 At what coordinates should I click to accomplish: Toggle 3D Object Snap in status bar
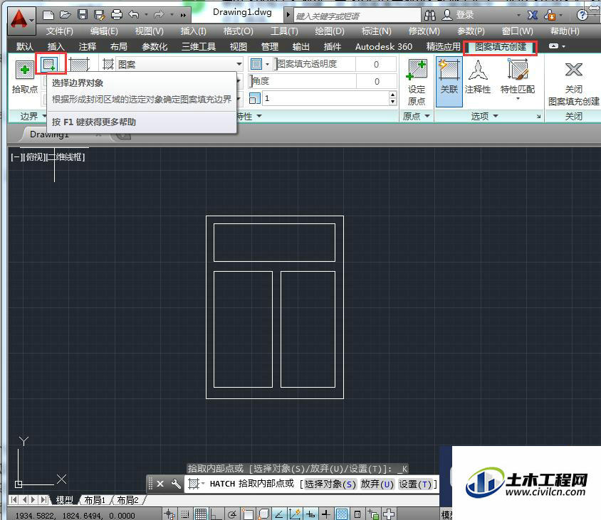point(263,514)
